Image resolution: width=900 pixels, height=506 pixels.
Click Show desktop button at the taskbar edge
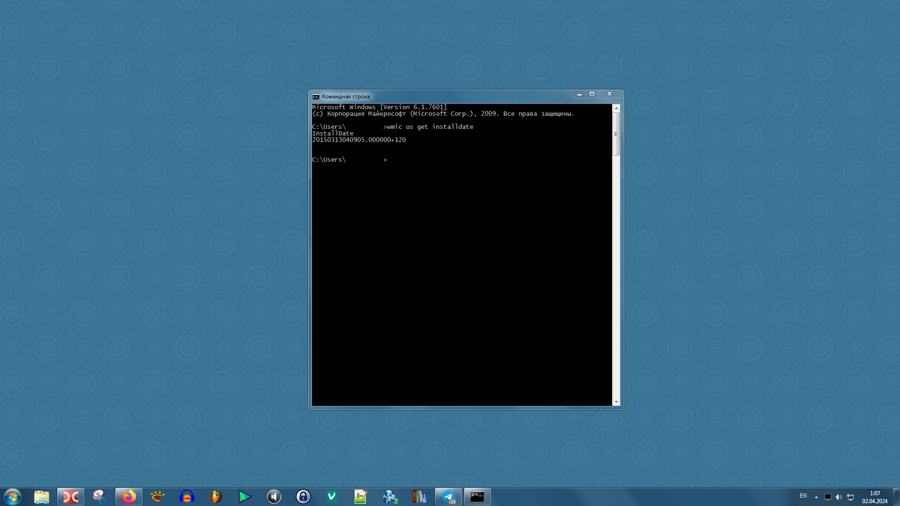coord(896,497)
